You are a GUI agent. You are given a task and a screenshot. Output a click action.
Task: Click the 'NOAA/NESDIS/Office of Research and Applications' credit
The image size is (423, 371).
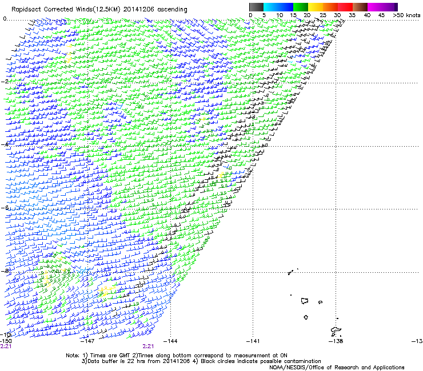(337, 368)
